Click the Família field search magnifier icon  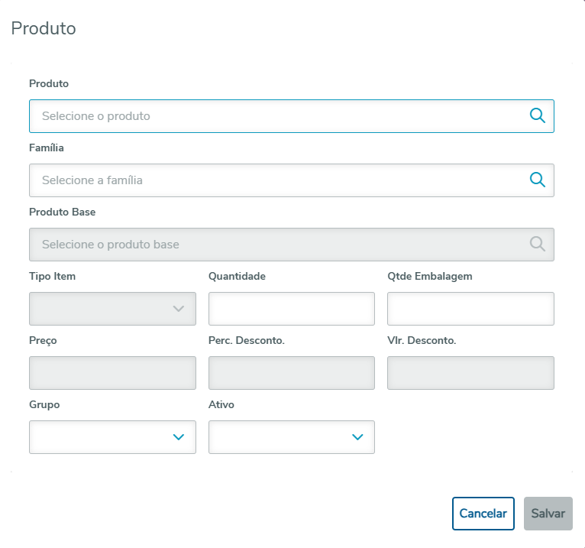(537, 180)
